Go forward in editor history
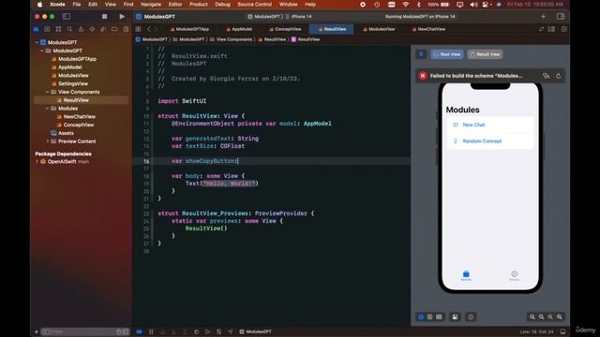 pos(157,29)
